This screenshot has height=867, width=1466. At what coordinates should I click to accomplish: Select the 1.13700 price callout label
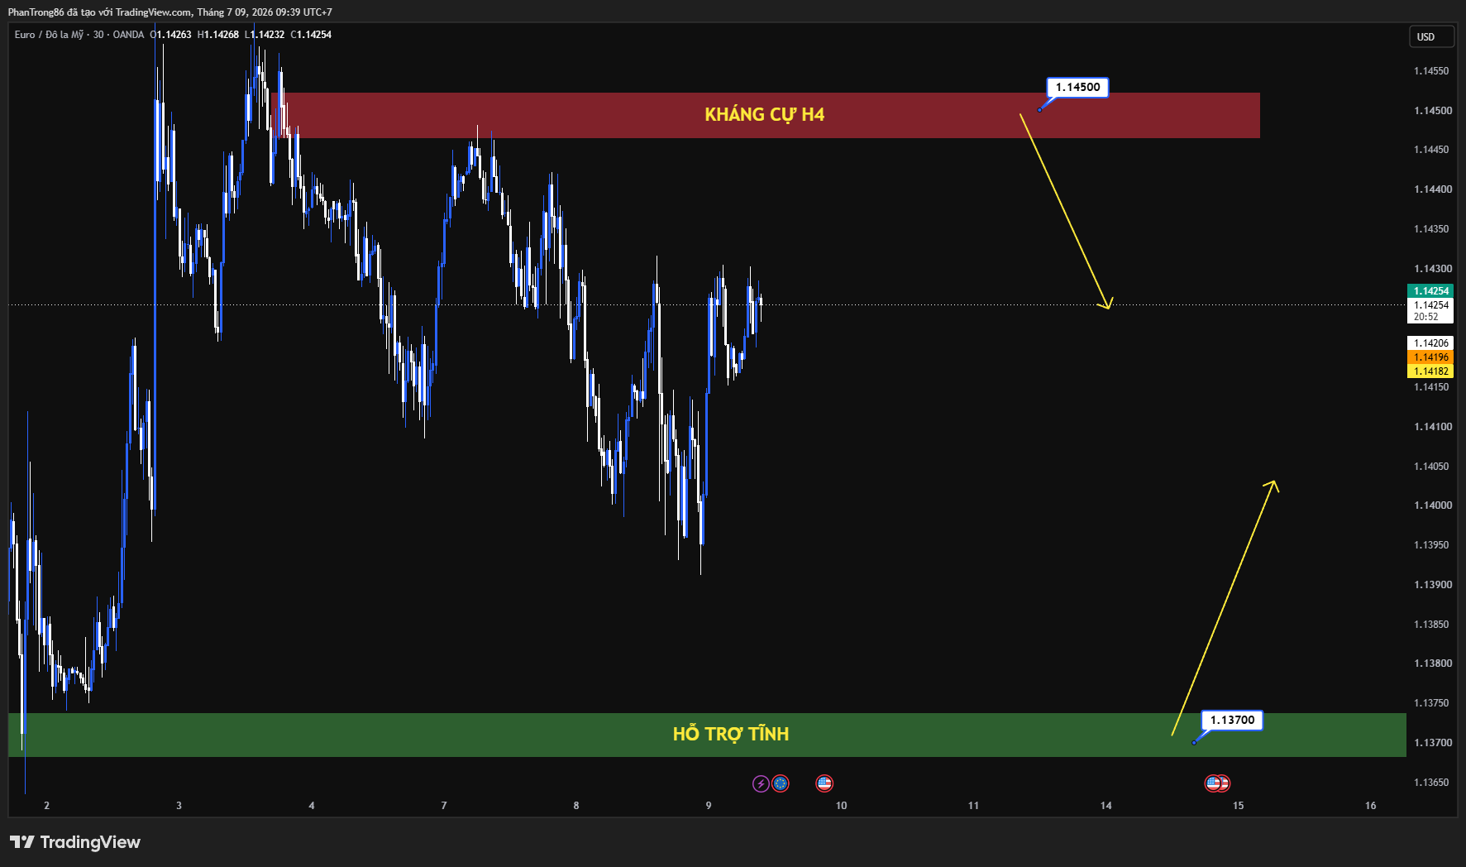click(1232, 720)
